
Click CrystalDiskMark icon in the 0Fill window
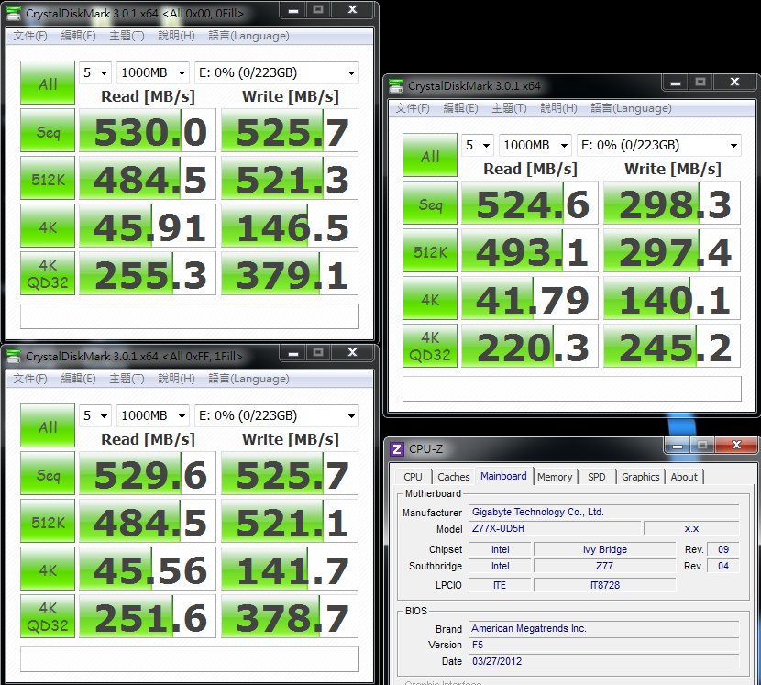[x=14, y=13]
